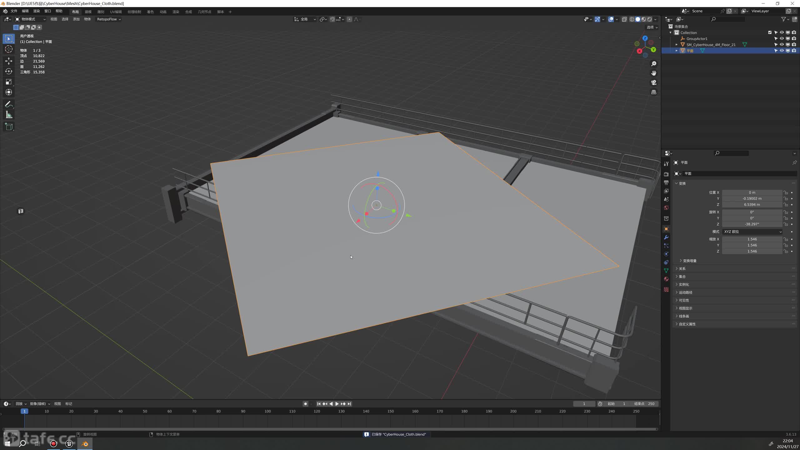The image size is (800, 450).
Task: Select the Transform tool
Action: point(9,92)
